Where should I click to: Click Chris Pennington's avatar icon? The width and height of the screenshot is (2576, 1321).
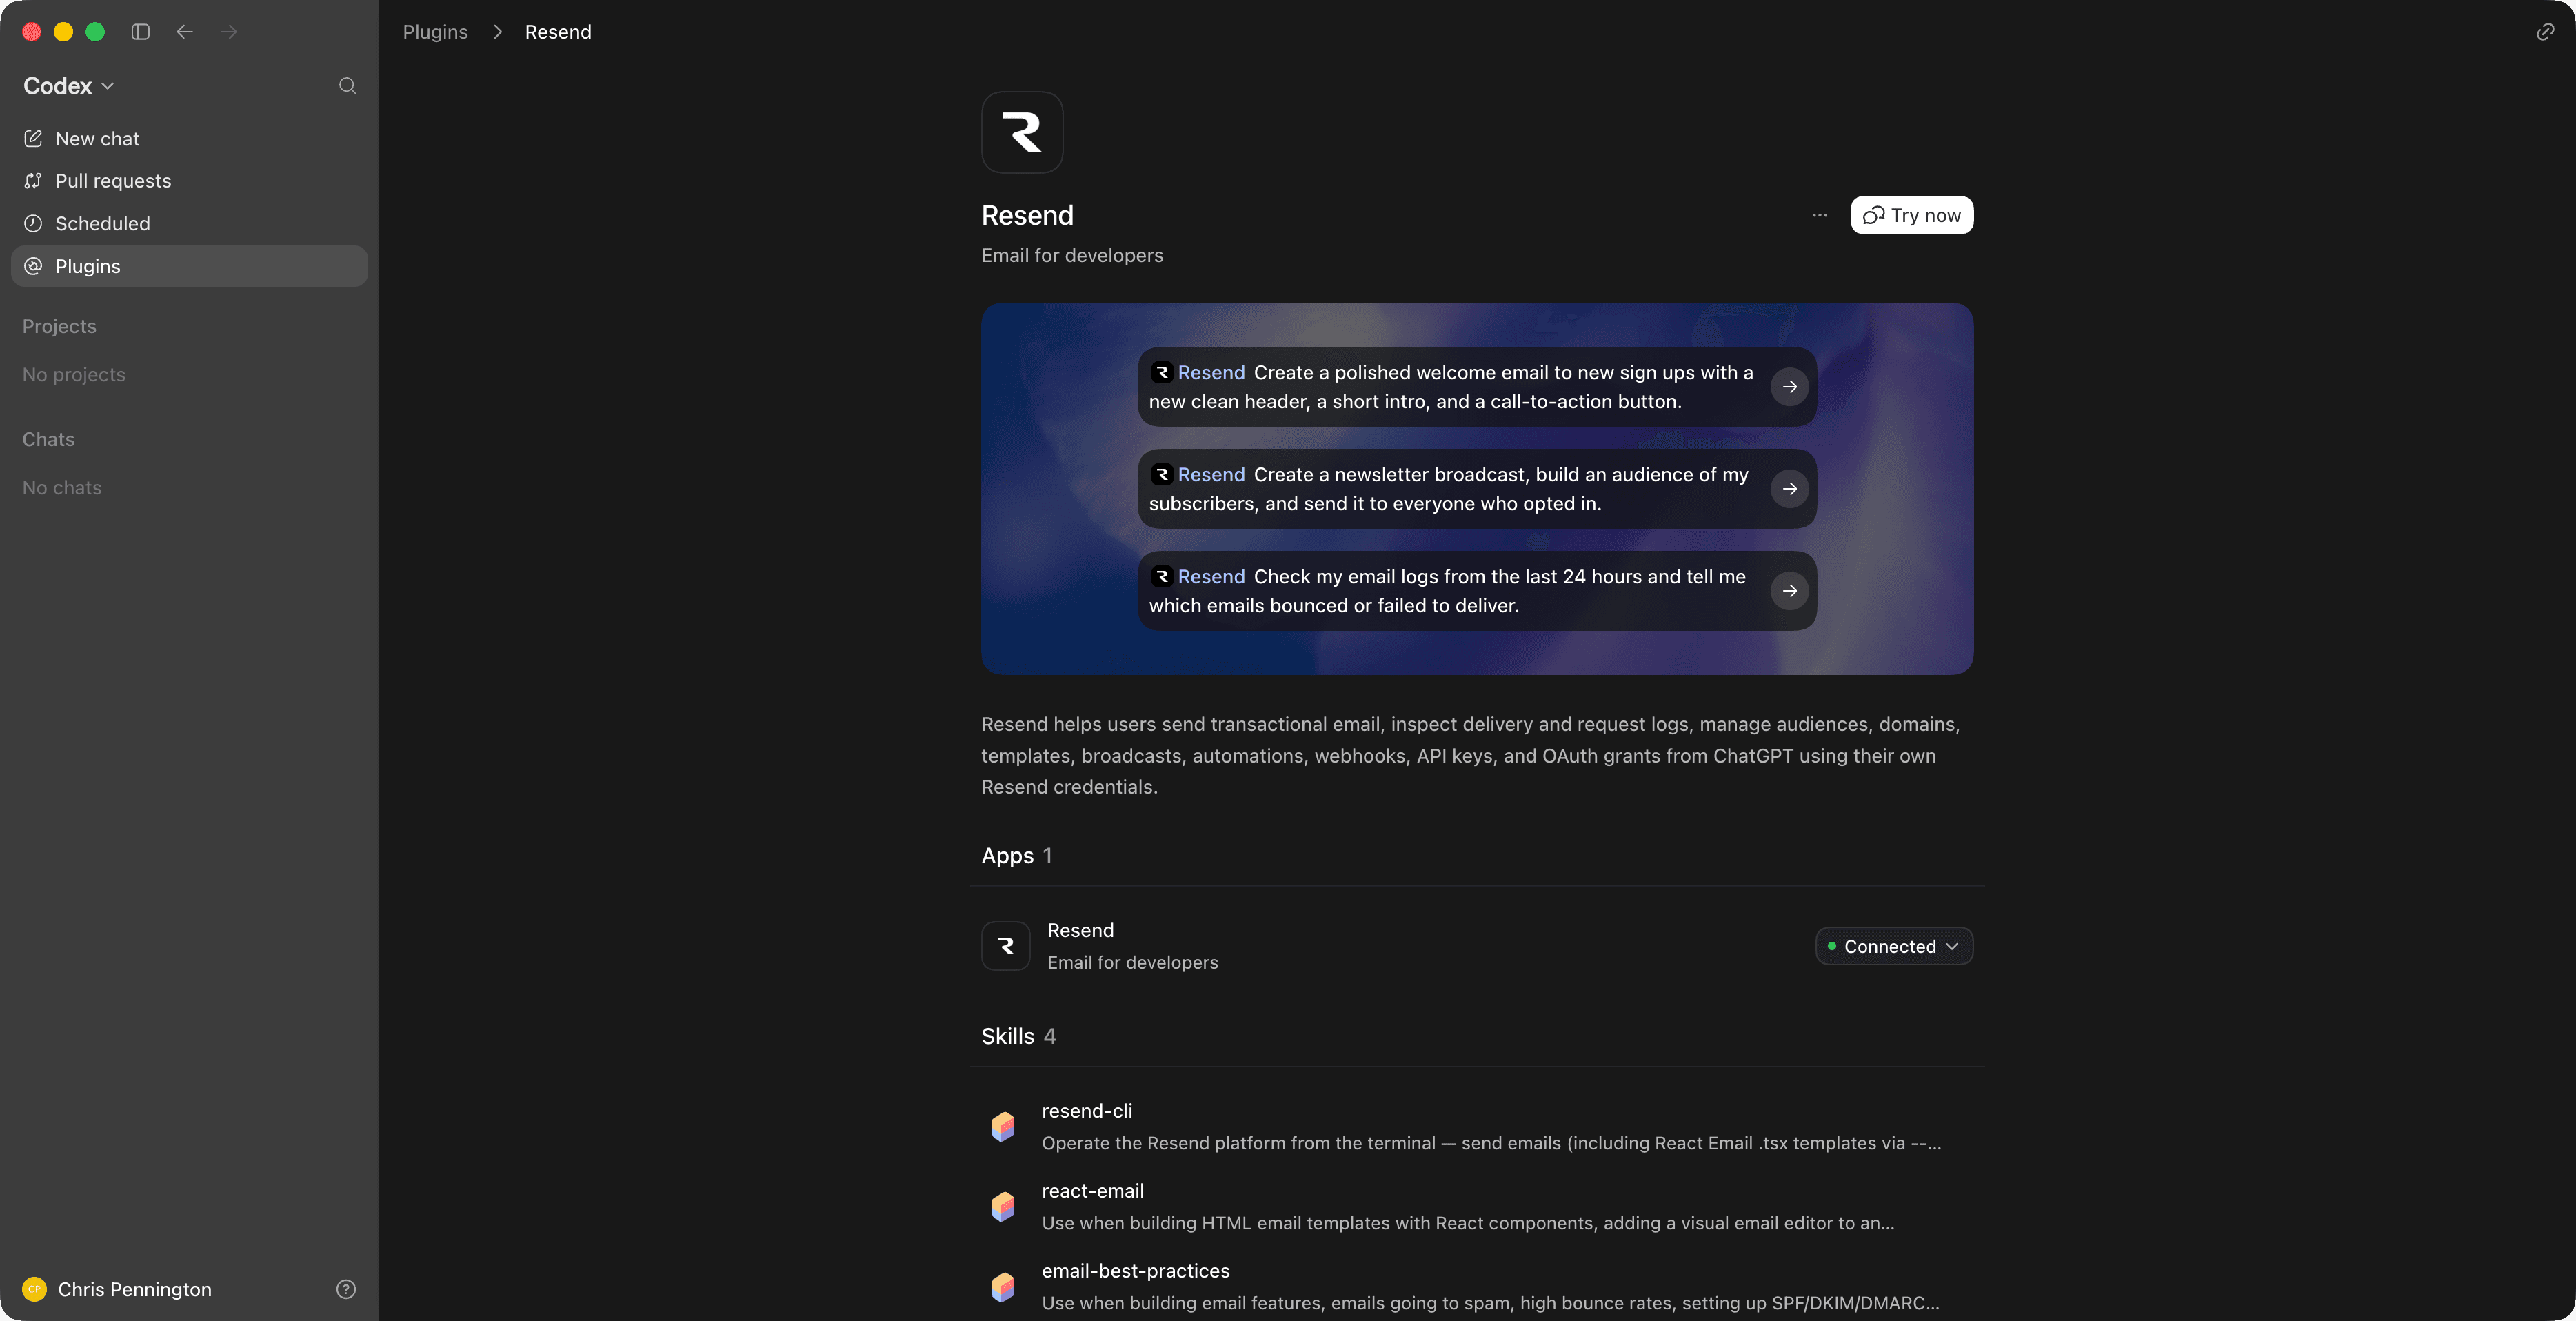[35, 1289]
